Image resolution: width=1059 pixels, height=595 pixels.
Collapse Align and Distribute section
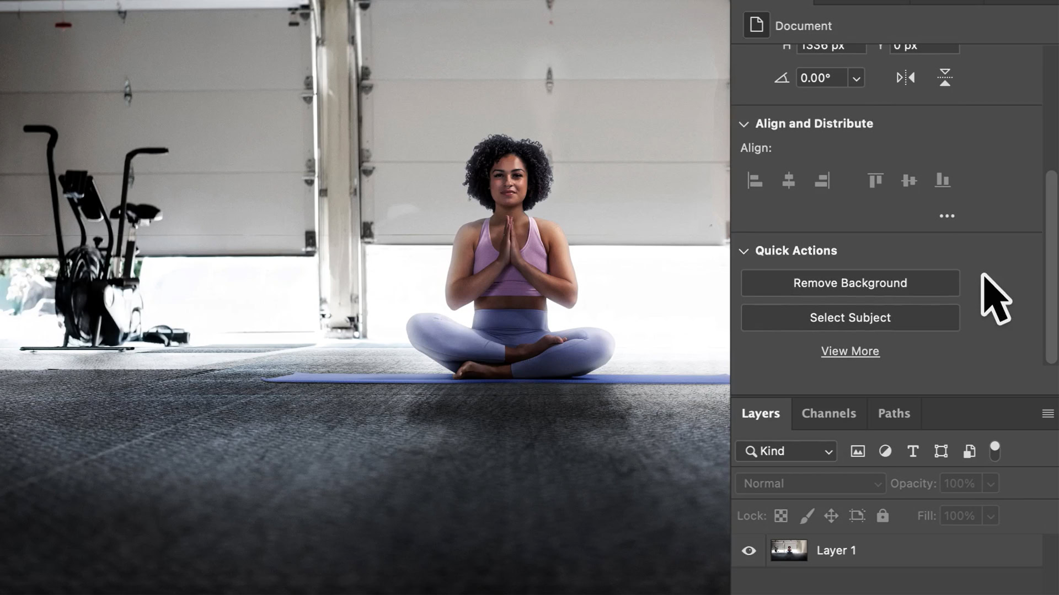744,124
